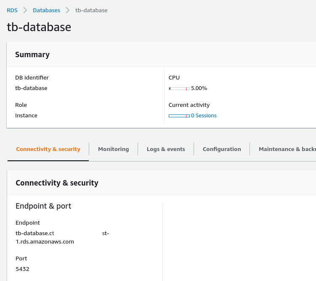Click the Instance role value
This screenshot has height=281, width=316.
click(x=26, y=116)
